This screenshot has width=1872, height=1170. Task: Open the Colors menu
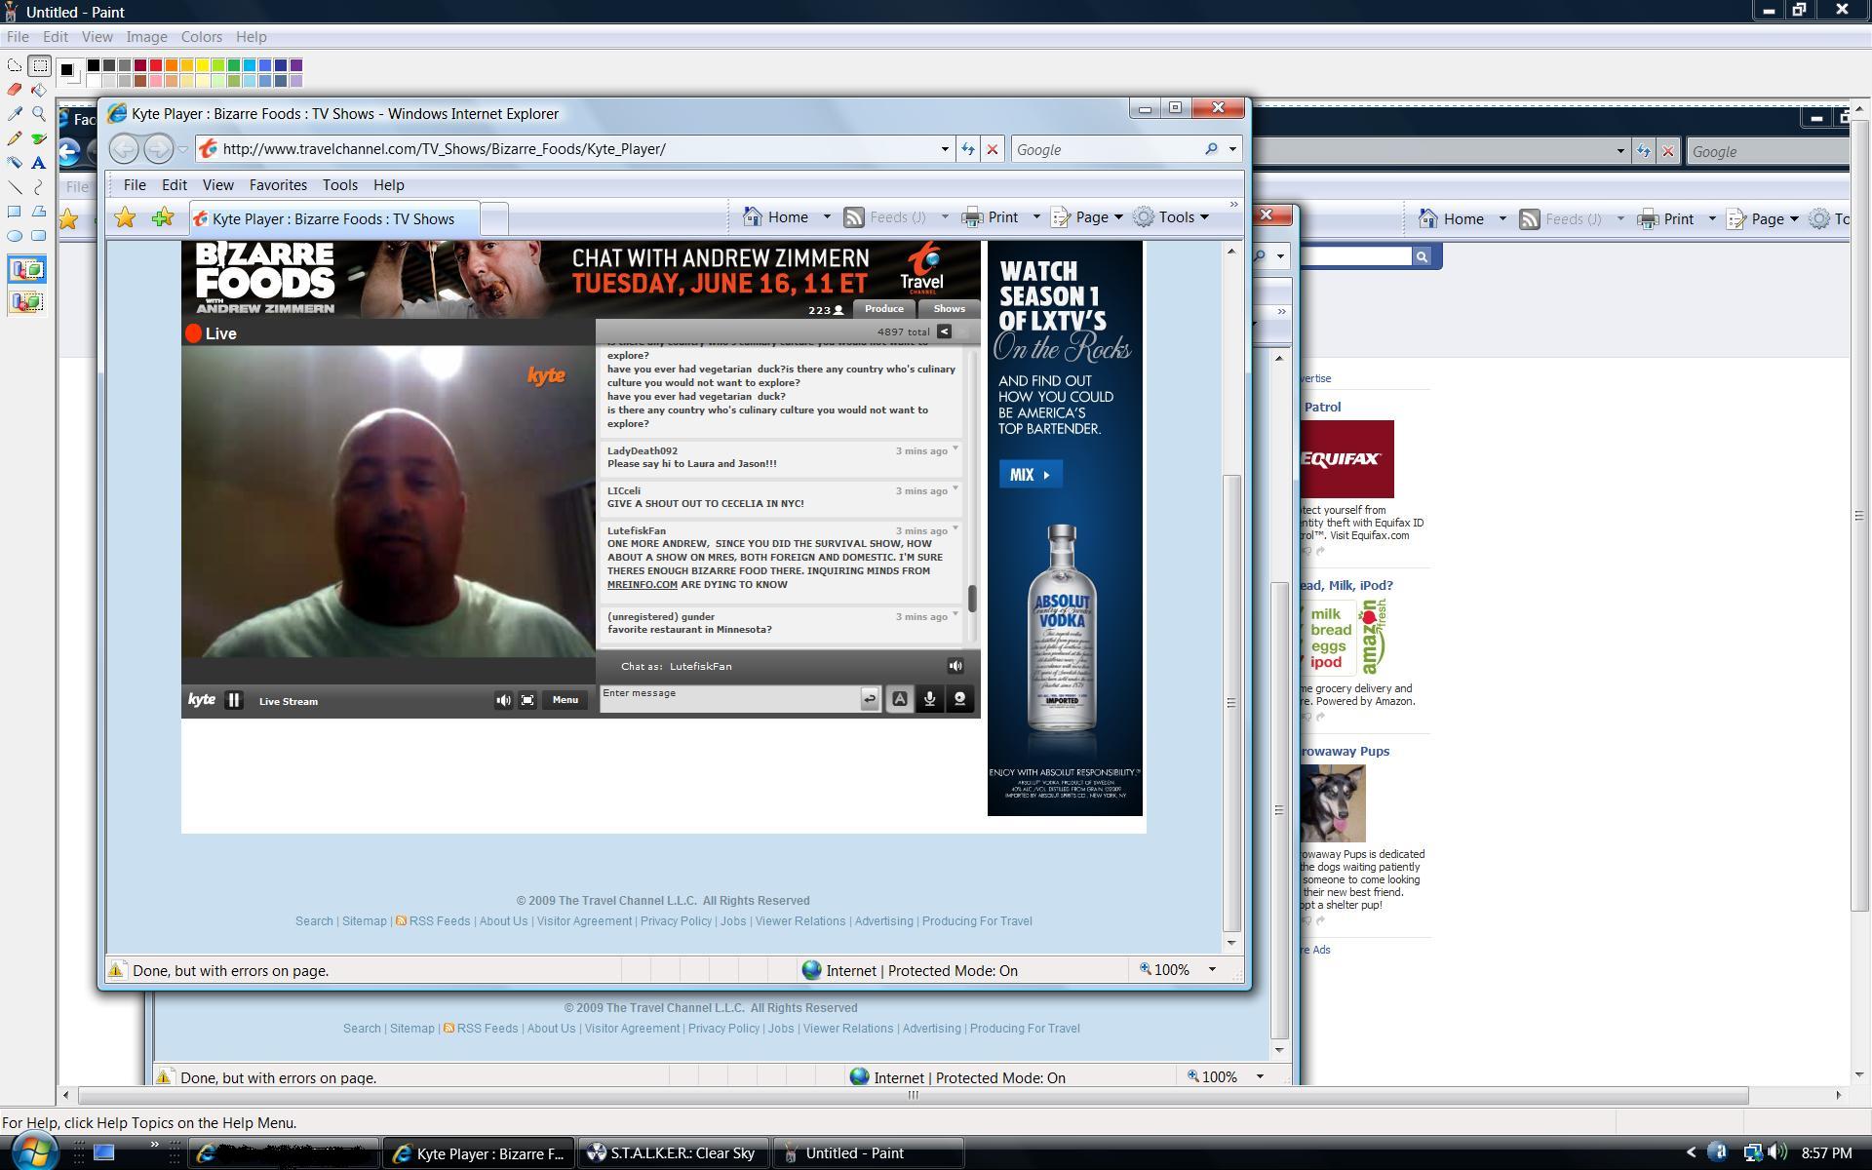coord(201,37)
